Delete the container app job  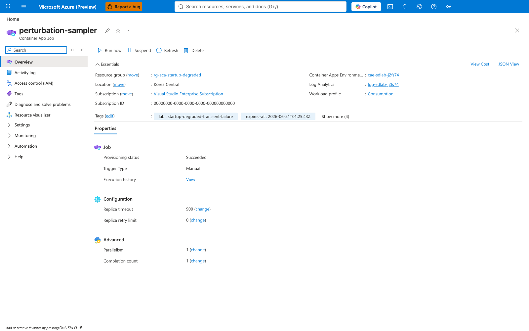[194, 50]
